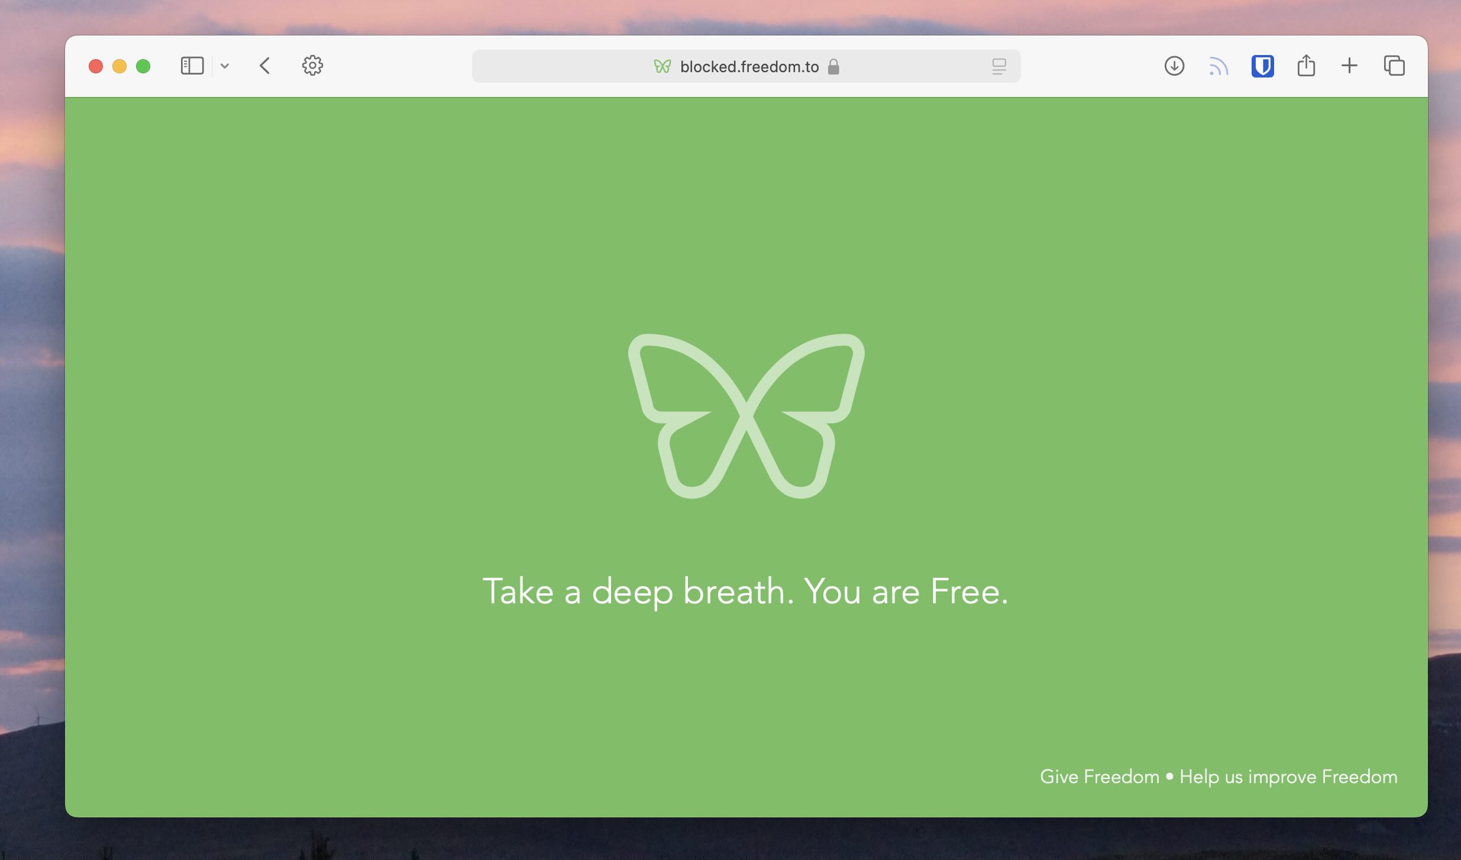The height and width of the screenshot is (860, 1461).
Task: Open the Share menu
Action: click(x=1306, y=66)
